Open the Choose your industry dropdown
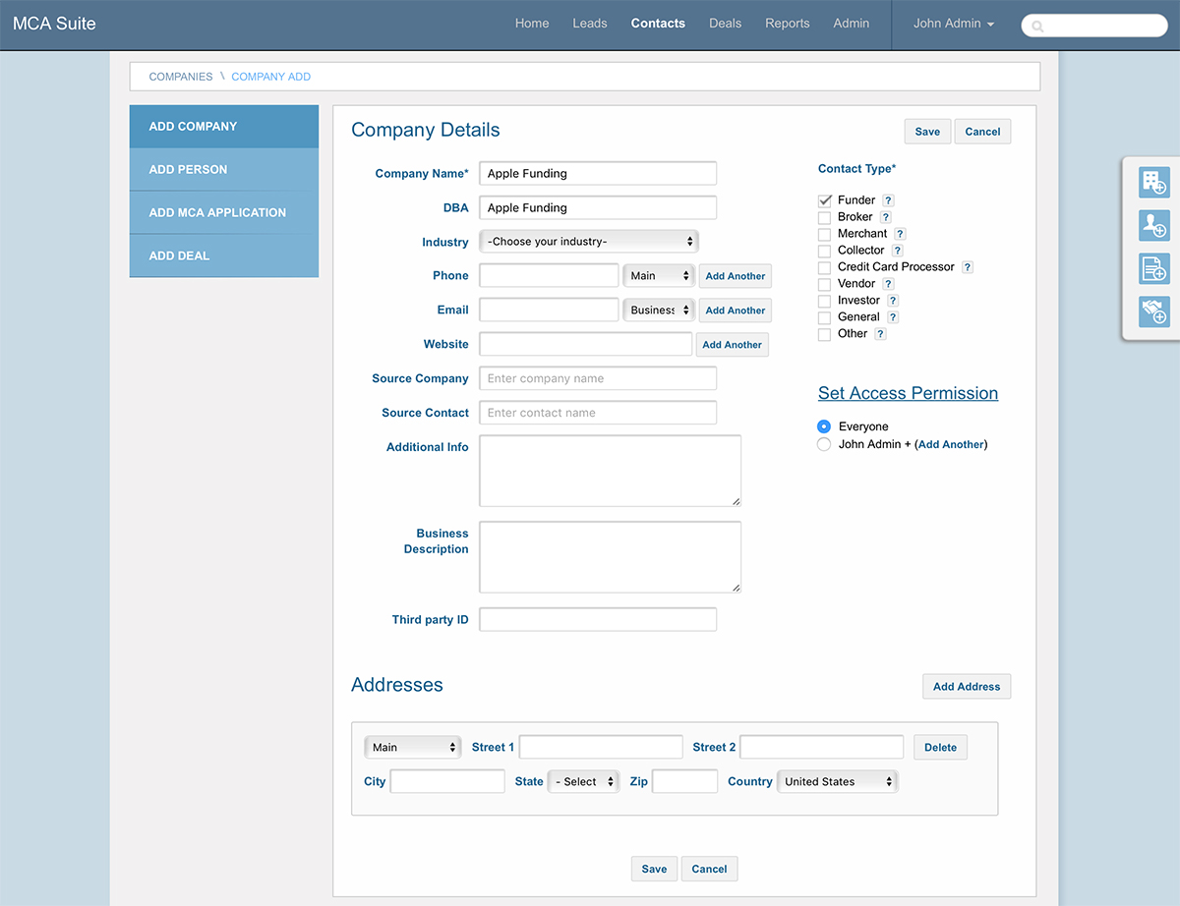 tap(588, 242)
